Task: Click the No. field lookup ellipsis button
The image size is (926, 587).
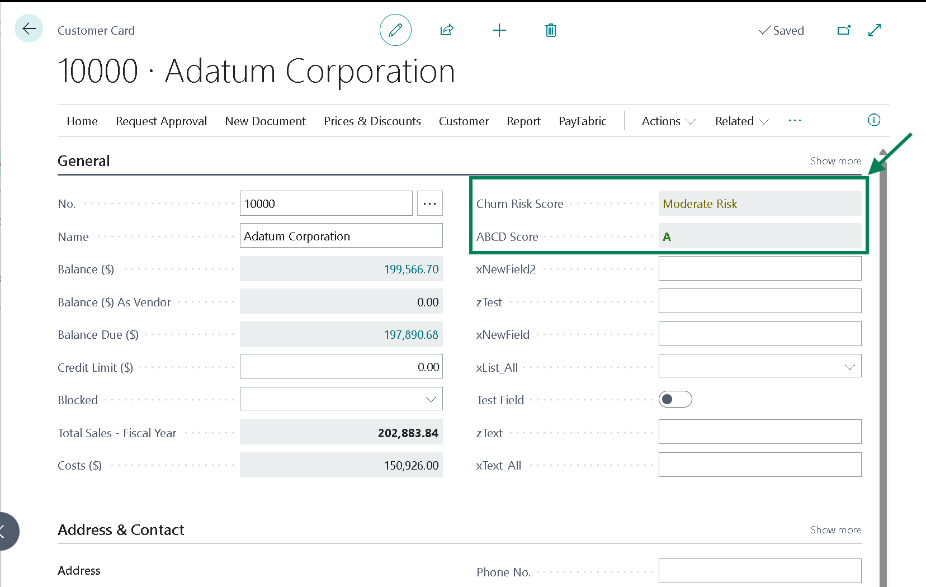Action: [x=429, y=203]
